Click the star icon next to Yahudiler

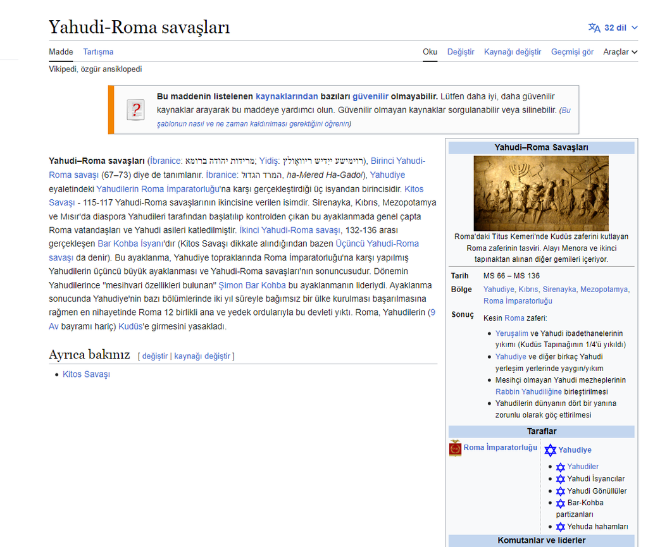point(561,467)
